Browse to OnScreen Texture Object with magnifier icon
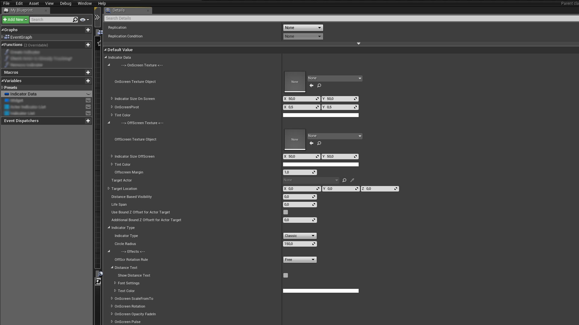This screenshot has height=325, width=579. pyautogui.click(x=319, y=85)
